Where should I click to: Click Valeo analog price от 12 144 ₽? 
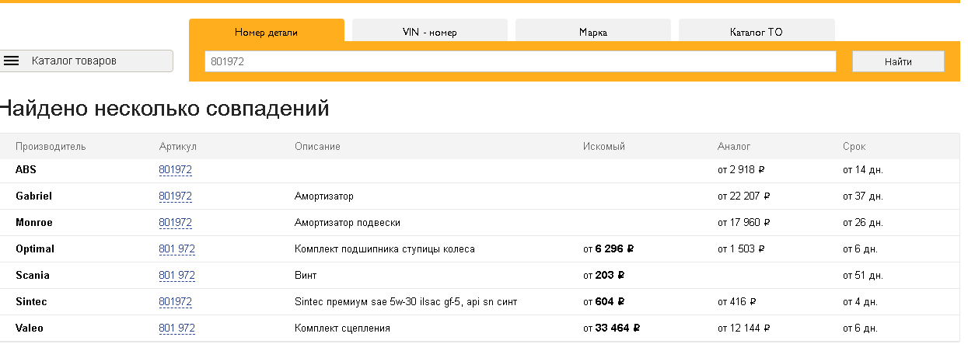(744, 328)
